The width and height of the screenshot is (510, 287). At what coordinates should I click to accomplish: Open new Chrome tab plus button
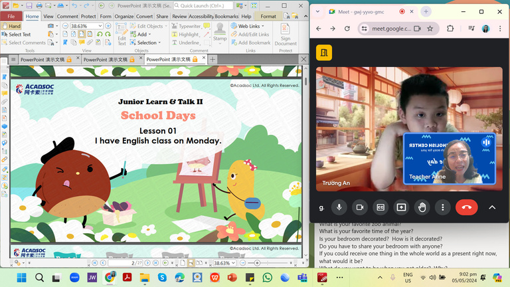click(426, 11)
